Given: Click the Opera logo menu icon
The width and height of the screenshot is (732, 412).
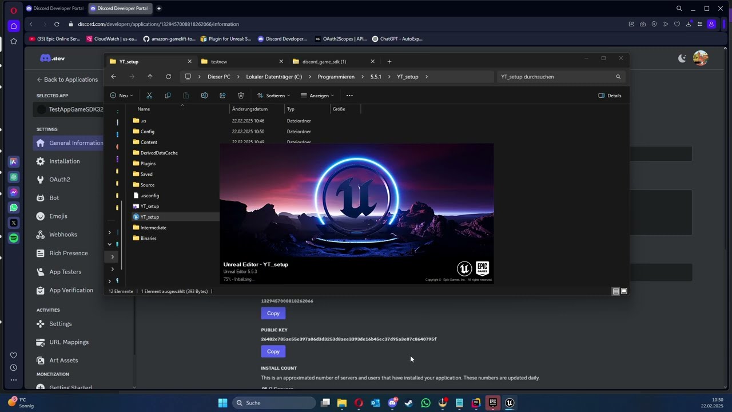Looking at the screenshot, I should (14, 10).
